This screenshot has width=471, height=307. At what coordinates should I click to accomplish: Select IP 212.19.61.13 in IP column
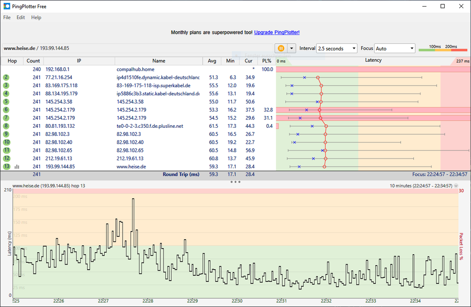coord(59,158)
